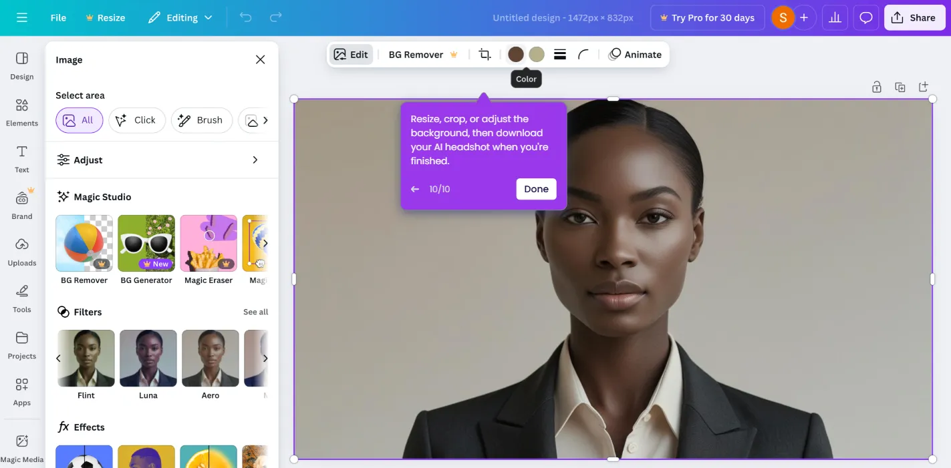
Task: Open the orange S profile avatar
Action: (783, 18)
